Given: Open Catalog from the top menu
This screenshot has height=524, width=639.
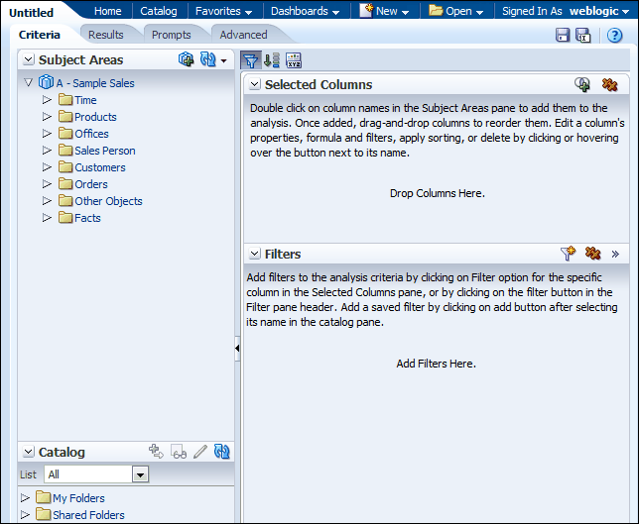Looking at the screenshot, I should pyautogui.click(x=159, y=11).
